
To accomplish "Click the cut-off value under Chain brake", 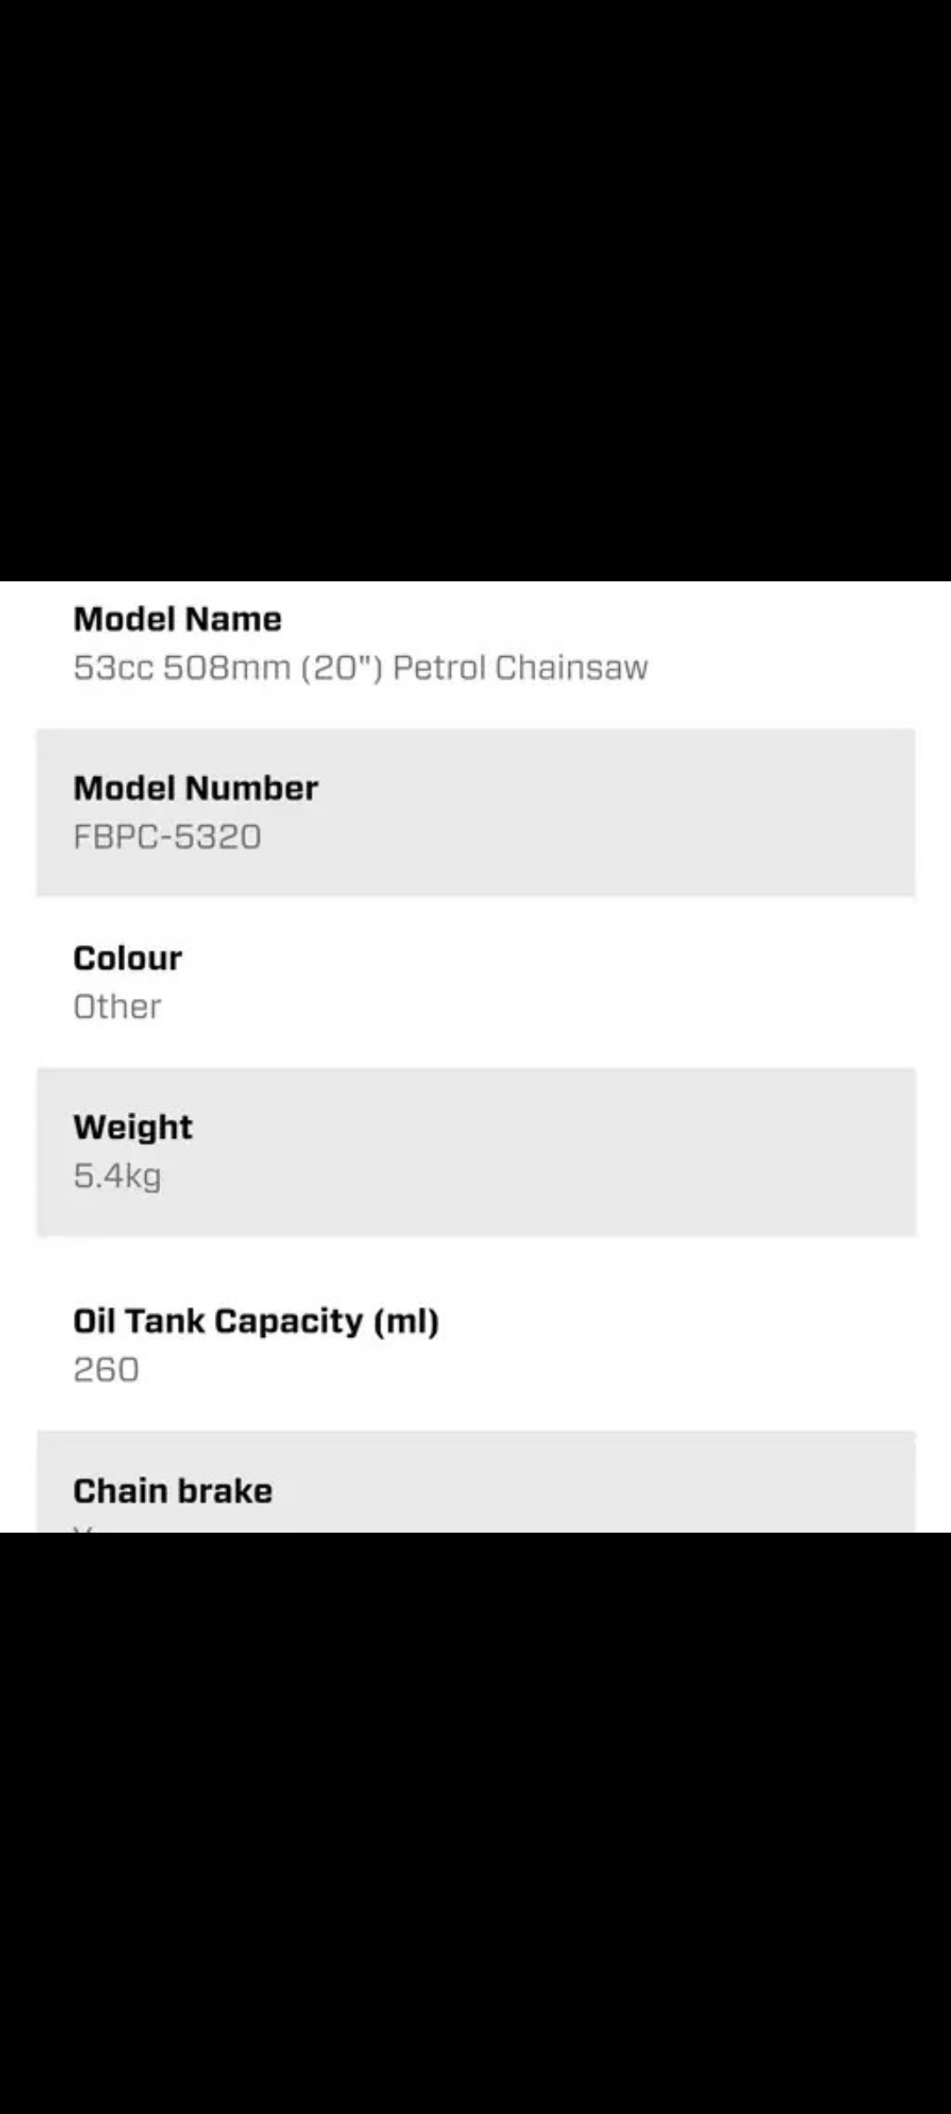I will point(84,1528).
